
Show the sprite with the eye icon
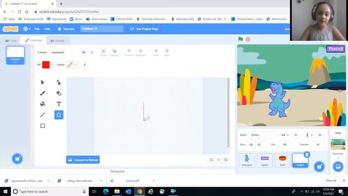tap(251, 145)
